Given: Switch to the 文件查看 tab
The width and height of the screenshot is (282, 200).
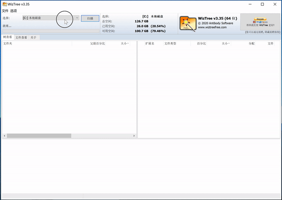Looking at the screenshot, I should (x=21, y=37).
